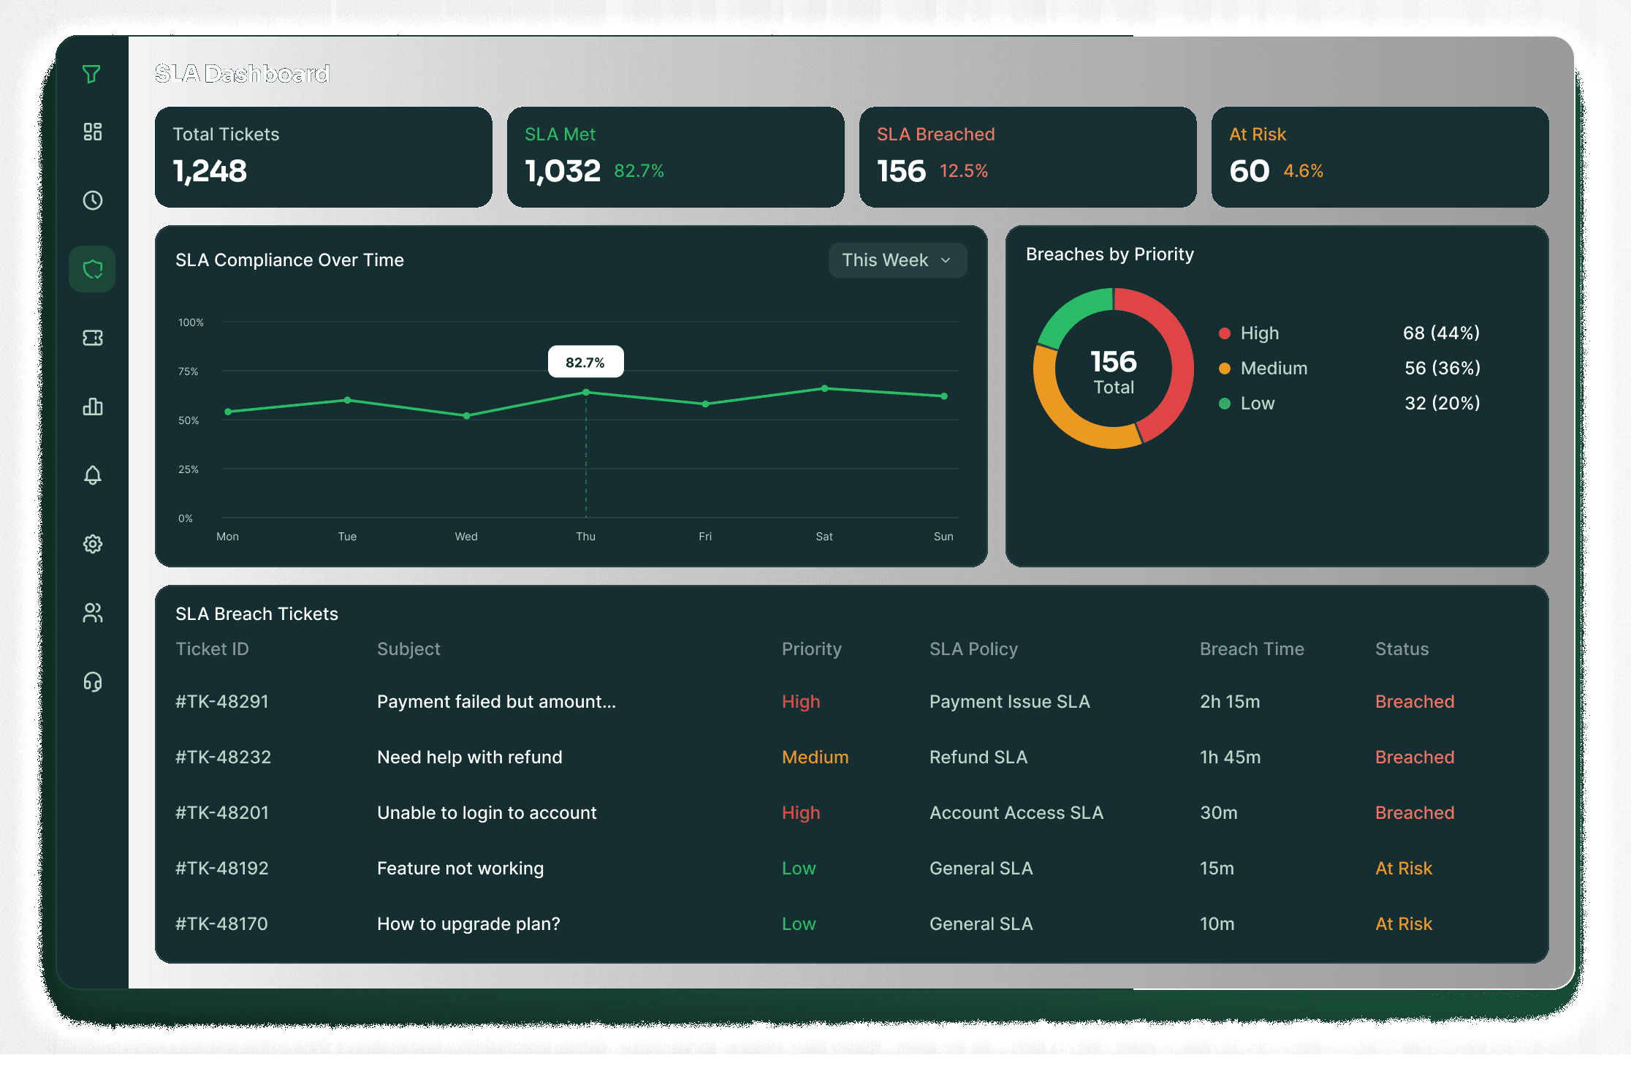The width and height of the screenshot is (1631, 1066).
Task: Sort by SLA Policy column header
Action: click(x=973, y=649)
